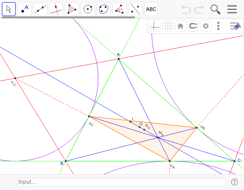
Task: Open input help question mark
Action: point(235,182)
